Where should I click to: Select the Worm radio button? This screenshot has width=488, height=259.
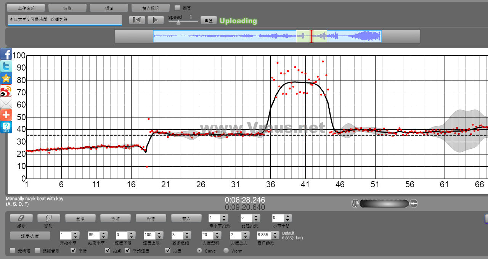226,251
